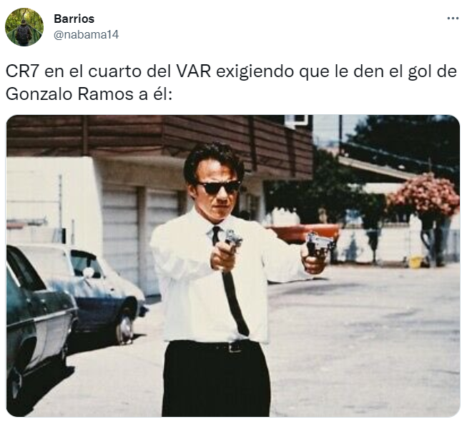Click the gun pointed toward the camera
The height and width of the screenshot is (429, 472).
(232, 238)
